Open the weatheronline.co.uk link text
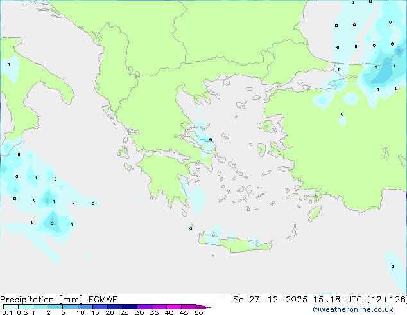Image resolution: width=407 pixels, height=315 pixels. coord(353,309)
